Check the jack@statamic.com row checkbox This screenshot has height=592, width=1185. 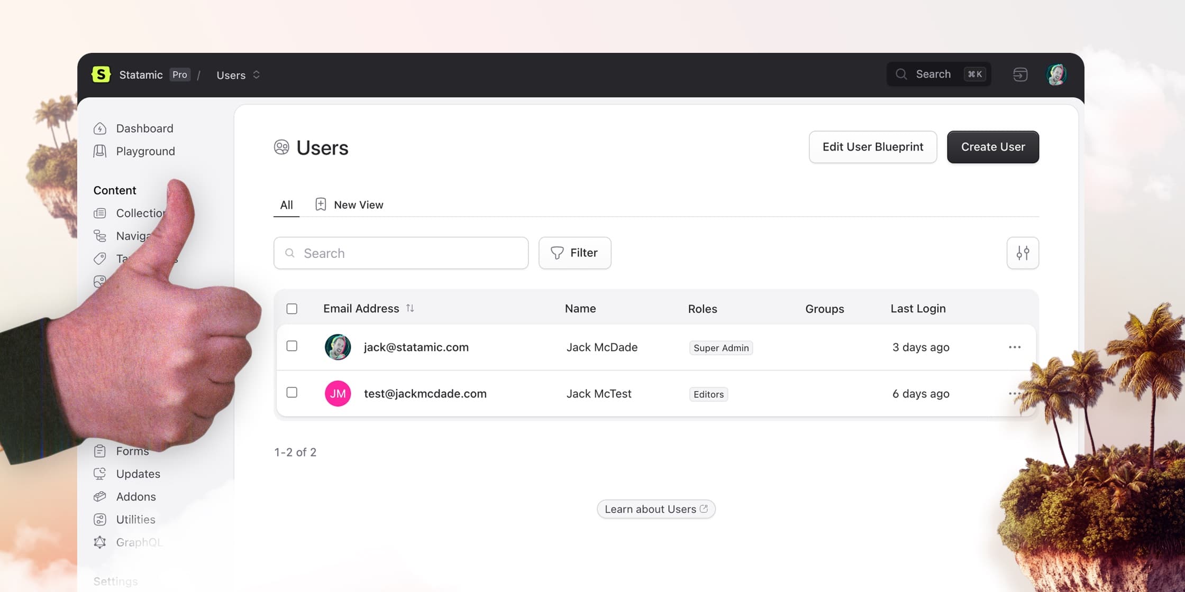[x=292, y=346]
